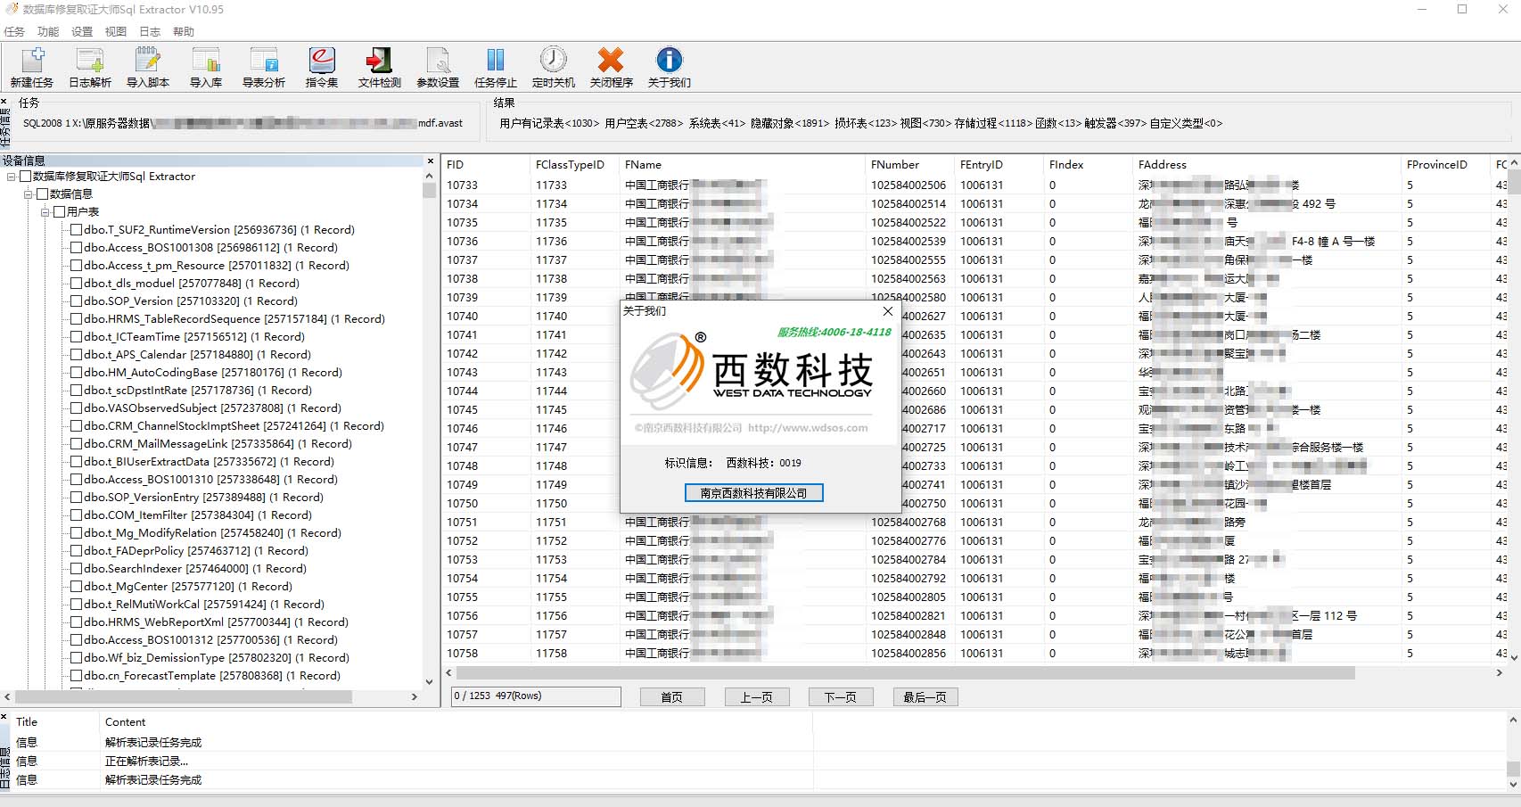Click the page number input field
The height and width of the screenshot is (807, 1521).
(x=536, y=696)
